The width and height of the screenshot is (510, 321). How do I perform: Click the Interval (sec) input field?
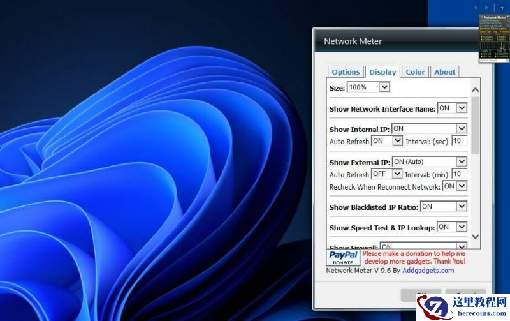460,141
